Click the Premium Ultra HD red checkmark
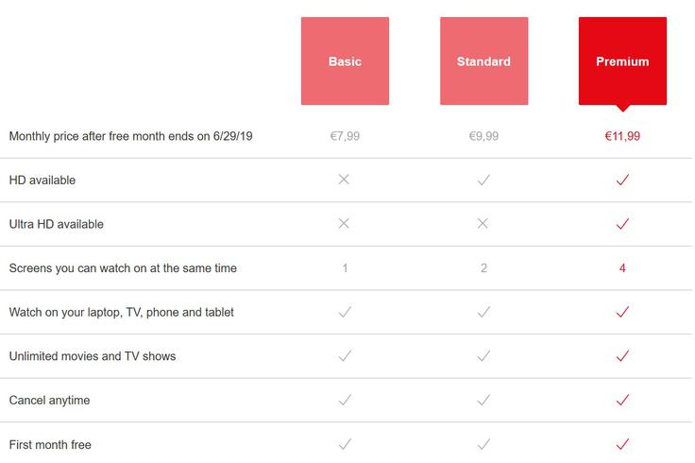The image size is (695, 463). 622,224
